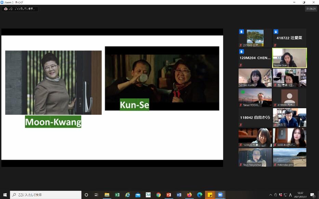This screenshot has width=319, height=199.
Task: Click the Kun-Se movie still on slide
Action: pos(162,79)
